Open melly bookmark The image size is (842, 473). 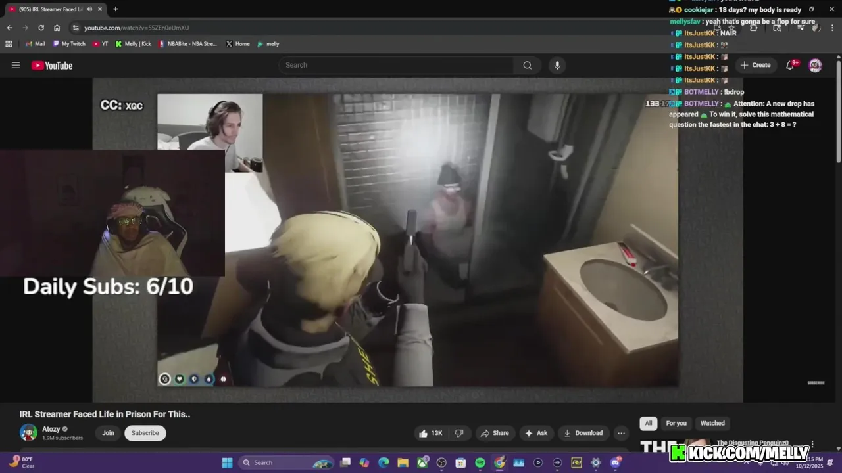coord(268,44)
